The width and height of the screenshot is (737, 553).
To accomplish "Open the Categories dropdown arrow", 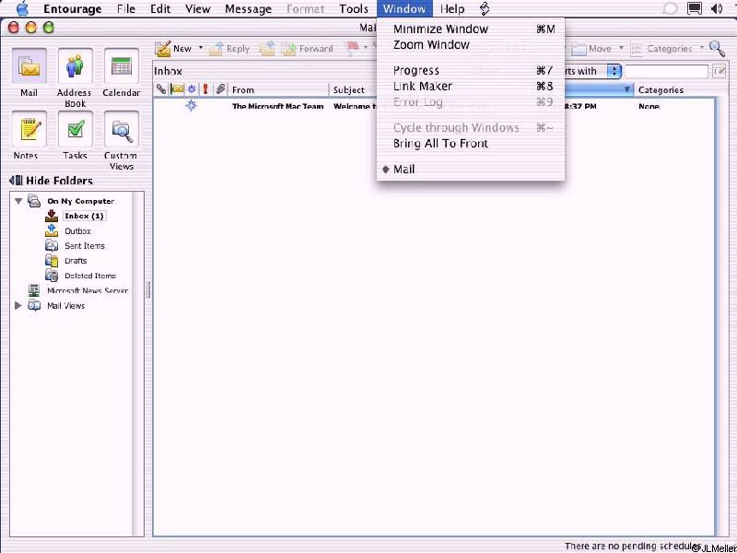I will [x=702, y=48].
